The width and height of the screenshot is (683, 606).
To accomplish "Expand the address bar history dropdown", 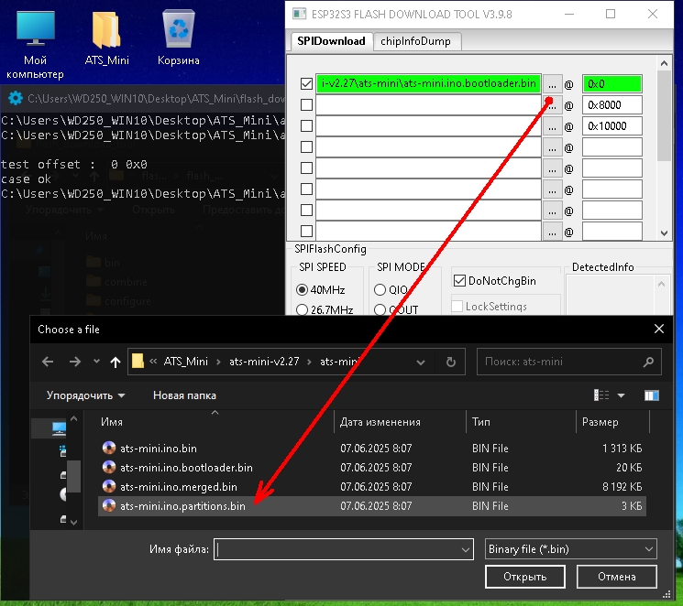I will pos(421,362).
